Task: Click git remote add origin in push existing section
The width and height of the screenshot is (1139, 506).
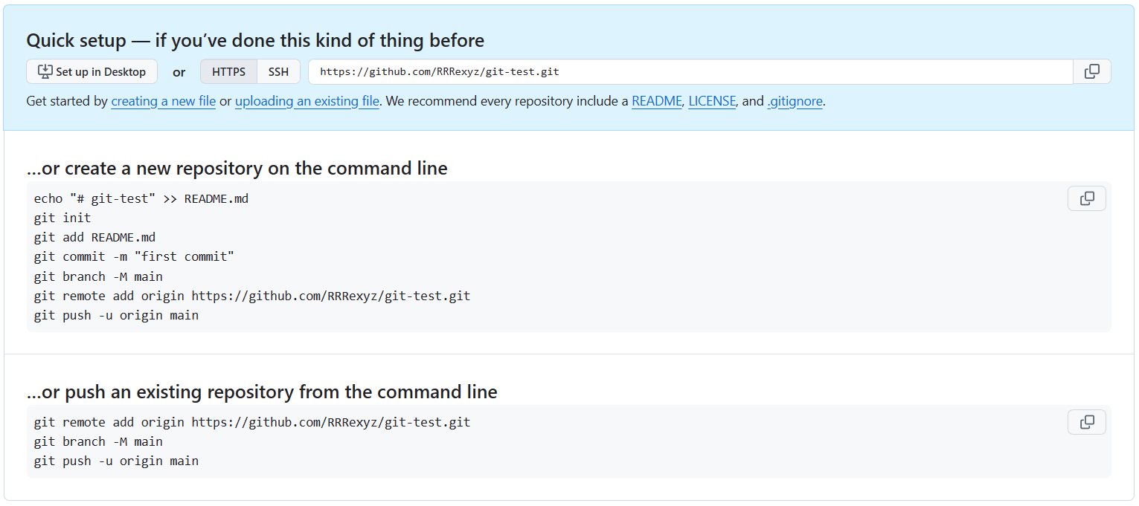Action: click(252, 422)
